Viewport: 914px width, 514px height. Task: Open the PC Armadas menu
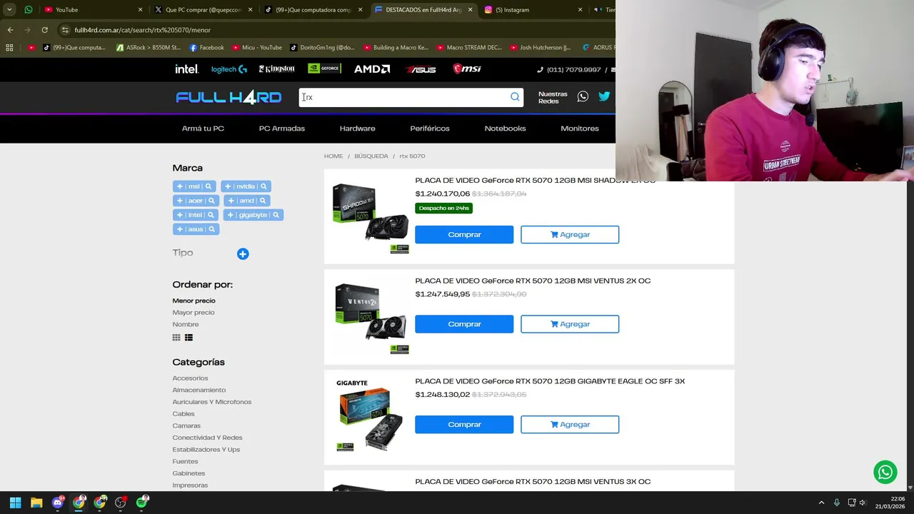(x=282, y=128)
